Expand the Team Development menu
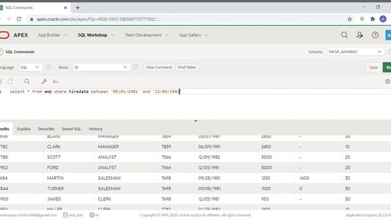 click(x=147, y=35)
